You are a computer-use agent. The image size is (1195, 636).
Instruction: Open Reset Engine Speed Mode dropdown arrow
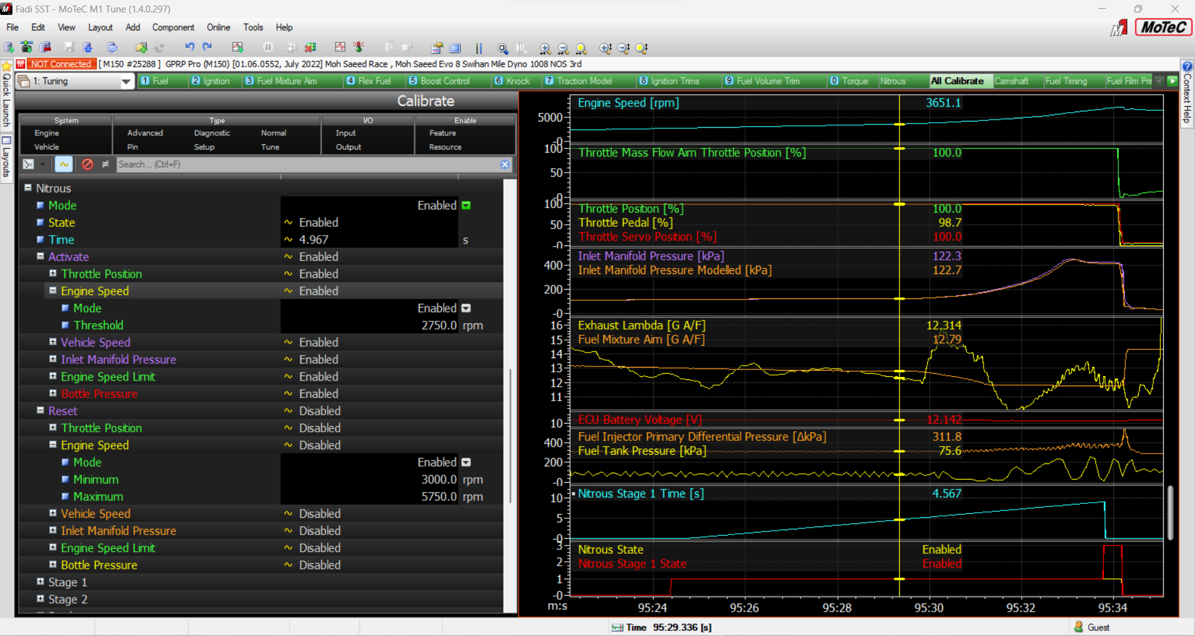466,463
